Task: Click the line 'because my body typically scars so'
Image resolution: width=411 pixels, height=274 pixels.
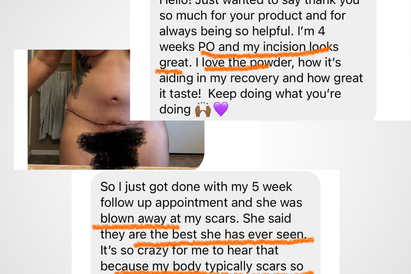Action: tap(202, 266)
